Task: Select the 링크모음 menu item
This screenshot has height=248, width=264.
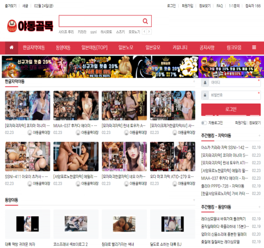Action: (x=233, y=48)
